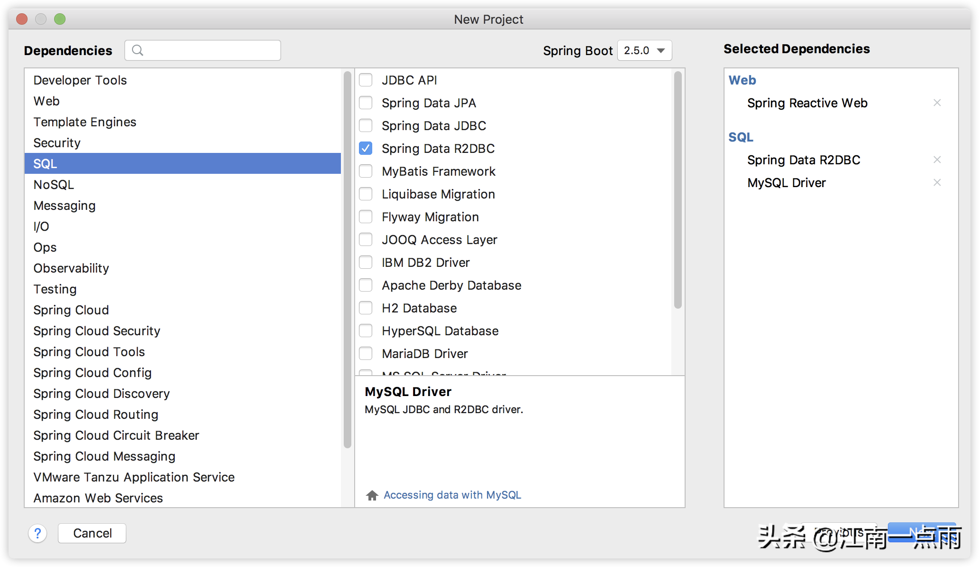
Task: Select Spring Reactive Web in selected list
Action: tap(807, 103)
